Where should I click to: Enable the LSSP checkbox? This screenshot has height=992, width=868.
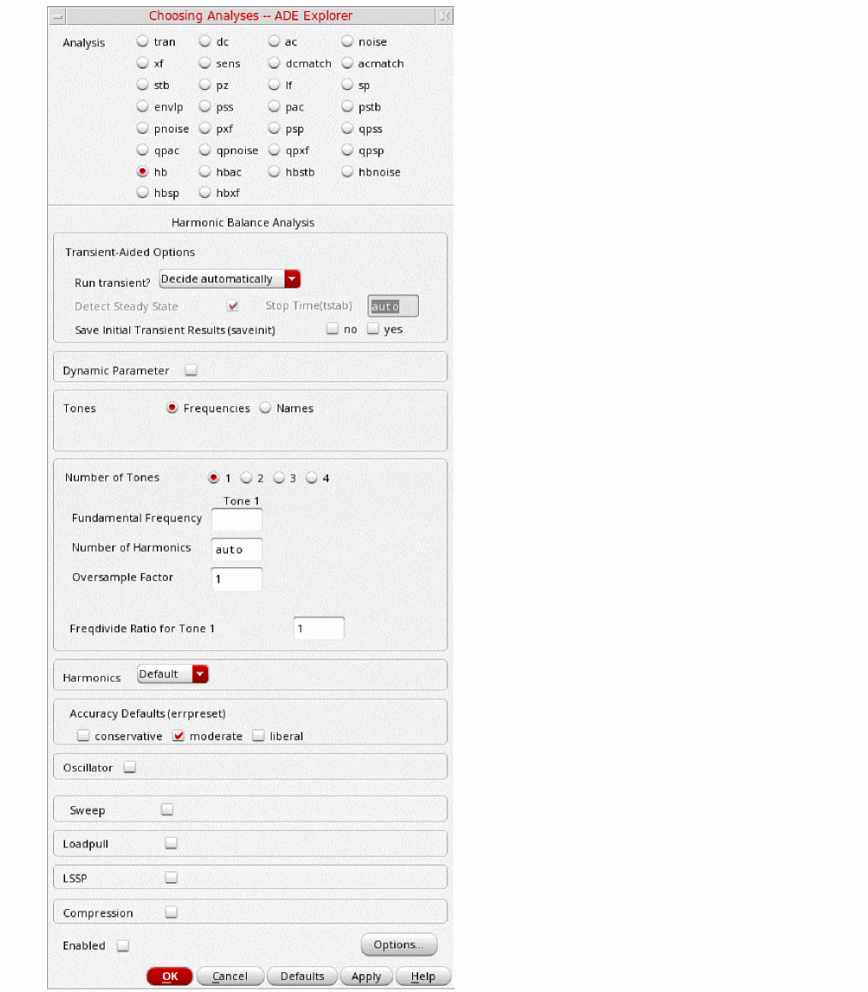pos(171,878)
